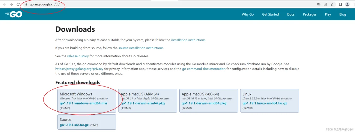Share this page using the share icon

point(325,4)
